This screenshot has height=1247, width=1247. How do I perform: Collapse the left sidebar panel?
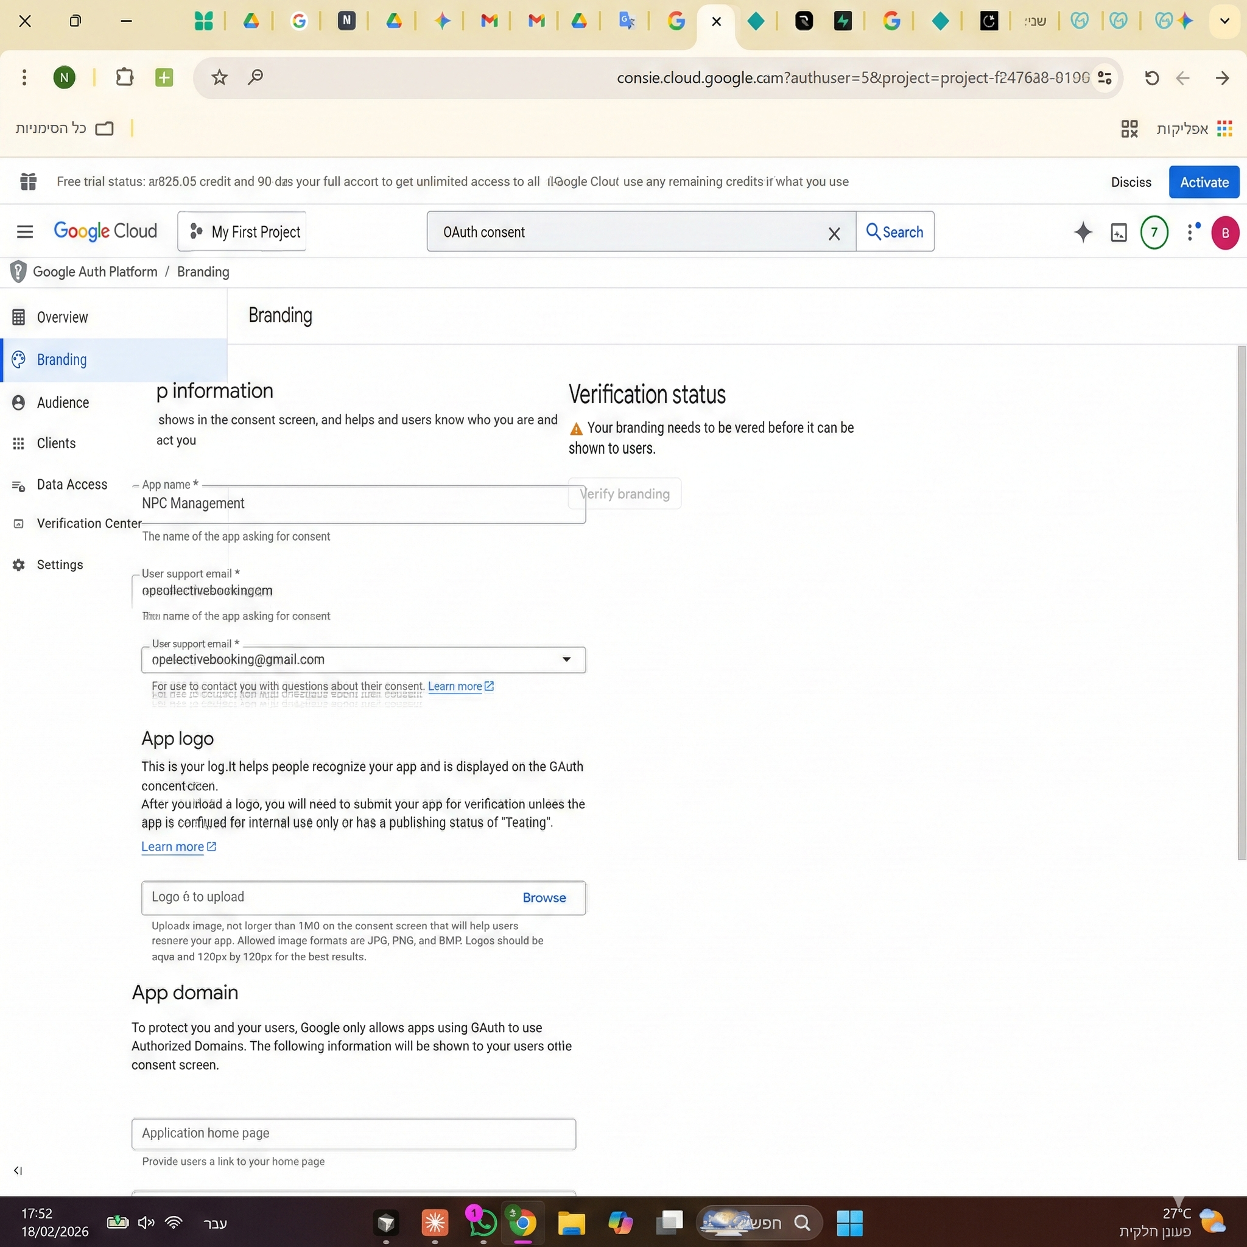18,1170
